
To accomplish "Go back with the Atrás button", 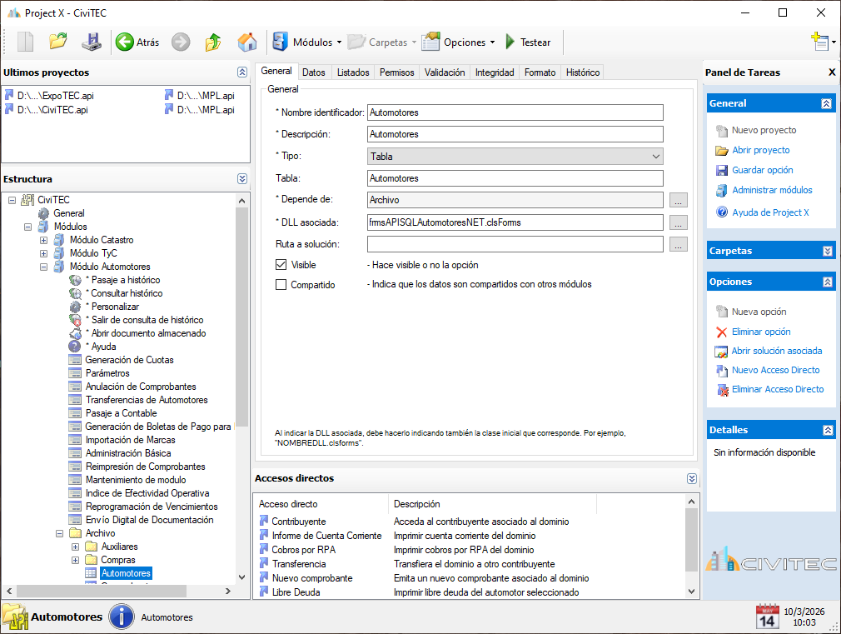I will [x=137, y=42].
